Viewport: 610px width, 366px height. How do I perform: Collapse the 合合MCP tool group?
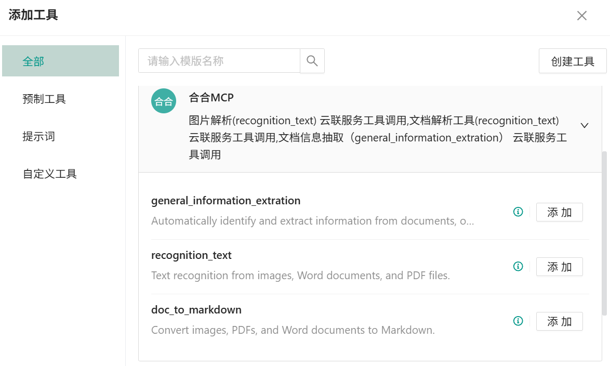click(585, 125)
